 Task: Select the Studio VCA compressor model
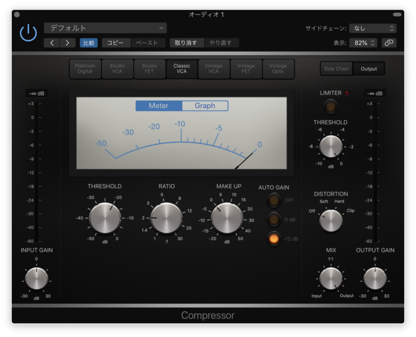(117, 69)
